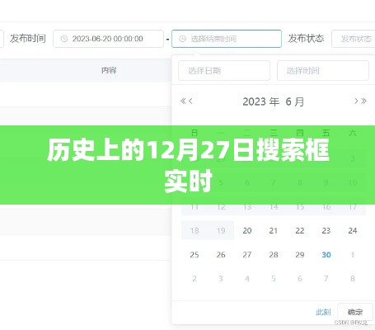This screenshot has width=375, height=330.
Task: Click the previous month arrow icon
Action: tap(190, 101)
